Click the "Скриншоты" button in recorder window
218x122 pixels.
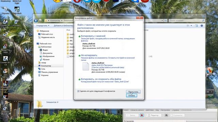[177, 115]
